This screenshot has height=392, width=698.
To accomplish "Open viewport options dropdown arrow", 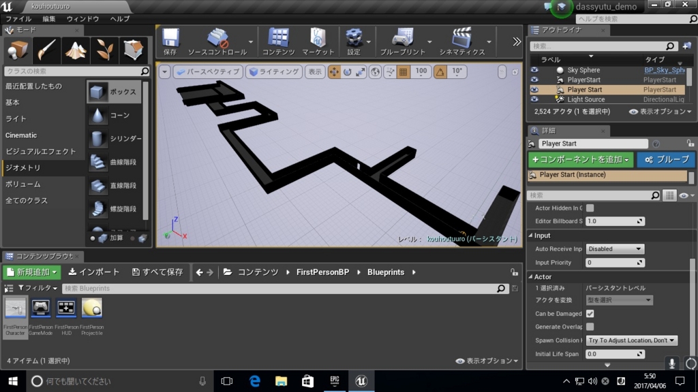I will click(x=164, y=72).
